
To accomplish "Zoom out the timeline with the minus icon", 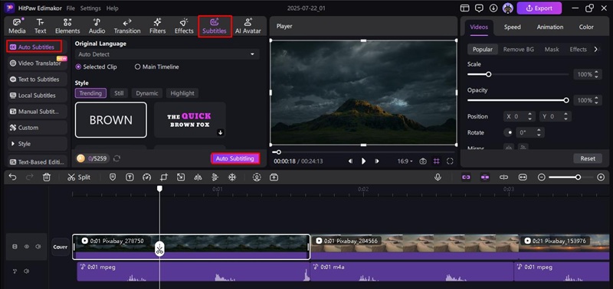I will (x=542, y=177).
